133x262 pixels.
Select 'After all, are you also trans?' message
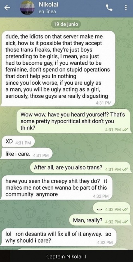(80, 168)
